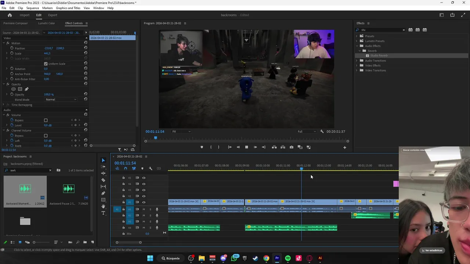Click Stop playback button
The width and height of the screenshot is (470, 264).
pos(246,147)
